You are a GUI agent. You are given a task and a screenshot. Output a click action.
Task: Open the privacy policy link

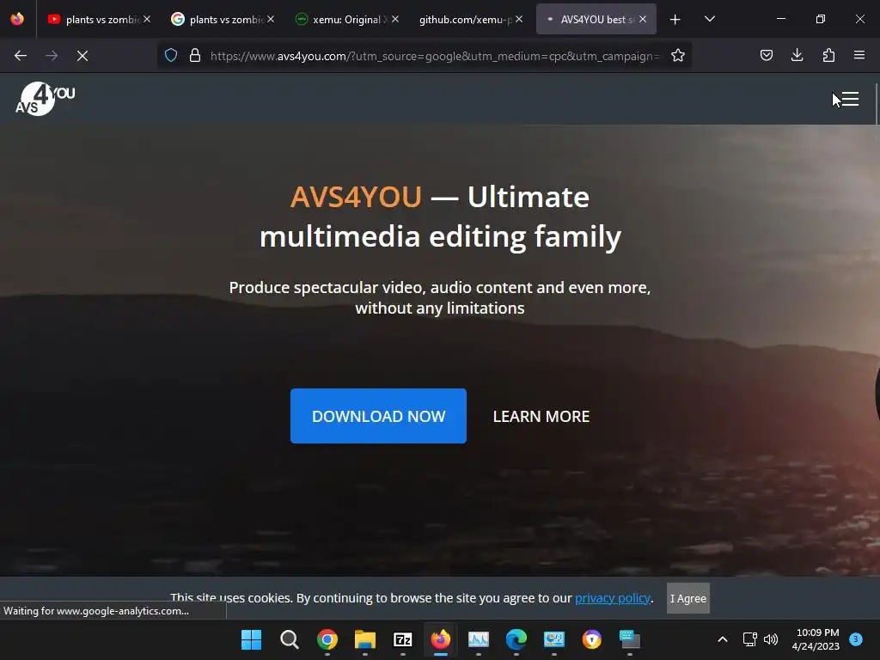(612, 598)
